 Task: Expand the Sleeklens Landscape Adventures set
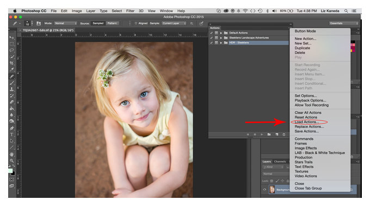coord(221,37)
